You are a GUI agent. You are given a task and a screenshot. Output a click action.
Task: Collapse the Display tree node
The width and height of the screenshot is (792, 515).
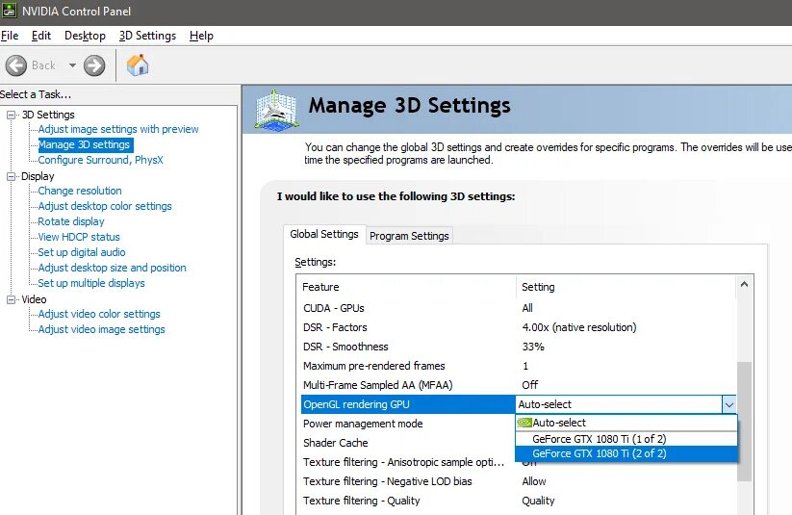pyautogui.click(x=12, y=176)
